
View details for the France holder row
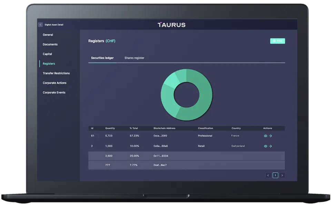[x=265, y=136]
